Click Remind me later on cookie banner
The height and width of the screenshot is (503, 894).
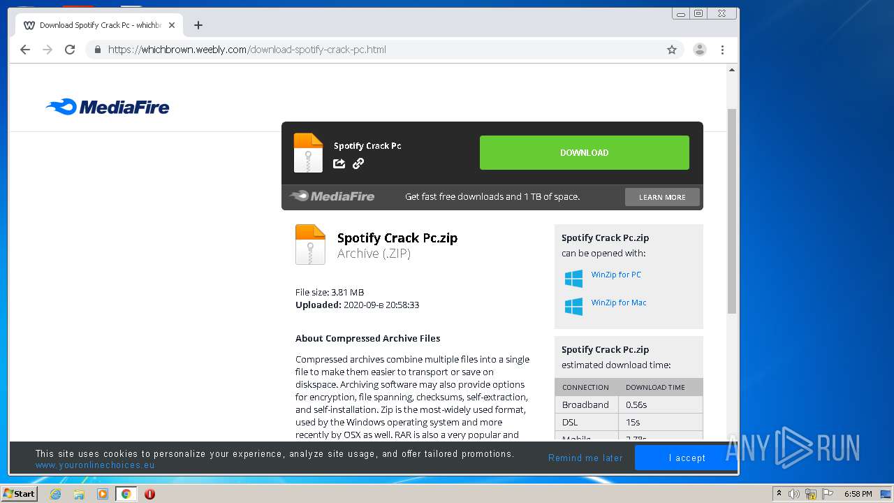point(585,458)
